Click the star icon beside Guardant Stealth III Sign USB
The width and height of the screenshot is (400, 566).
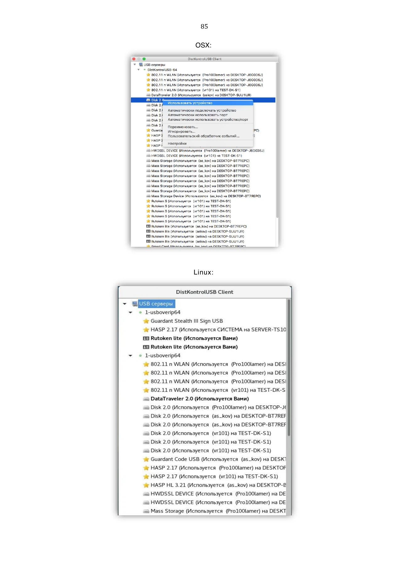tap(146, 321)
